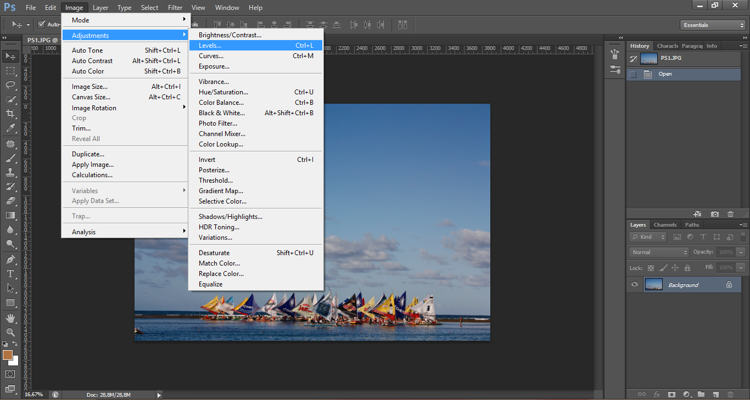Pick the Eyedropper tool
The image size is (750, 400).
tap(10, 128)
